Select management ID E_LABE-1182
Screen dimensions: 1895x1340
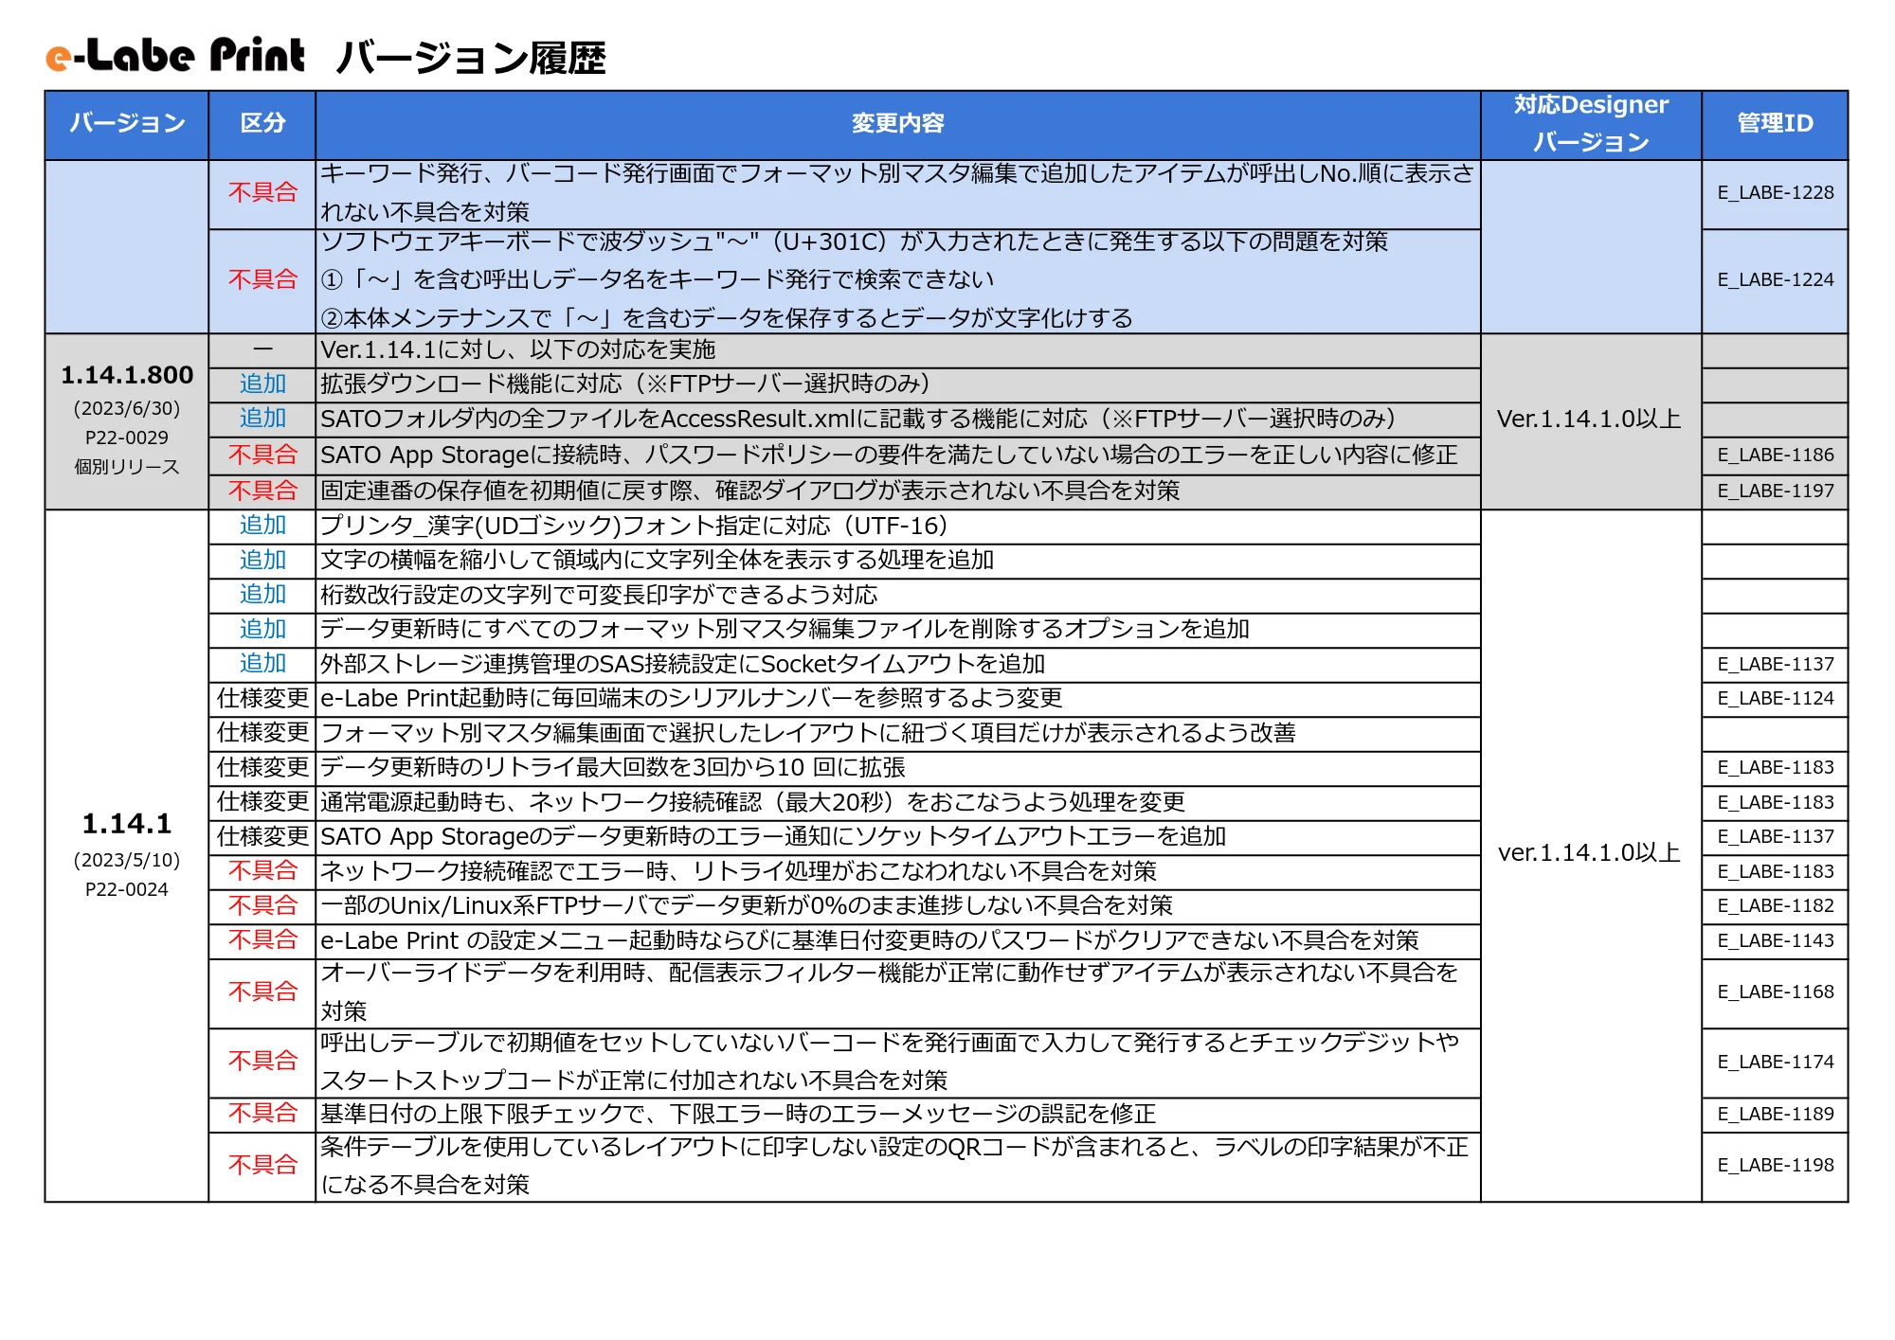[x=1775, y=906]
